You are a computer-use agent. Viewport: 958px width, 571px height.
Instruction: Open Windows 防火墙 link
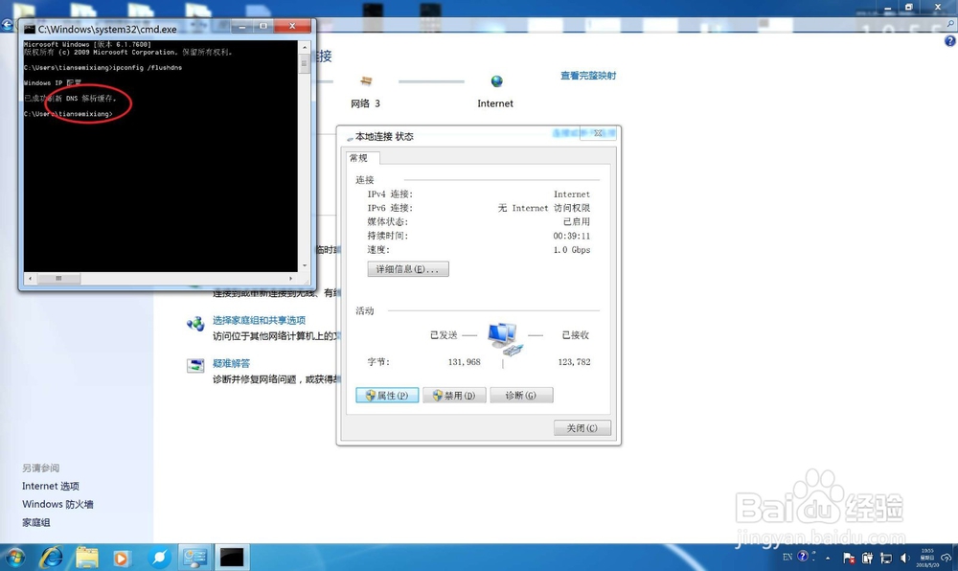pos(58,505)
